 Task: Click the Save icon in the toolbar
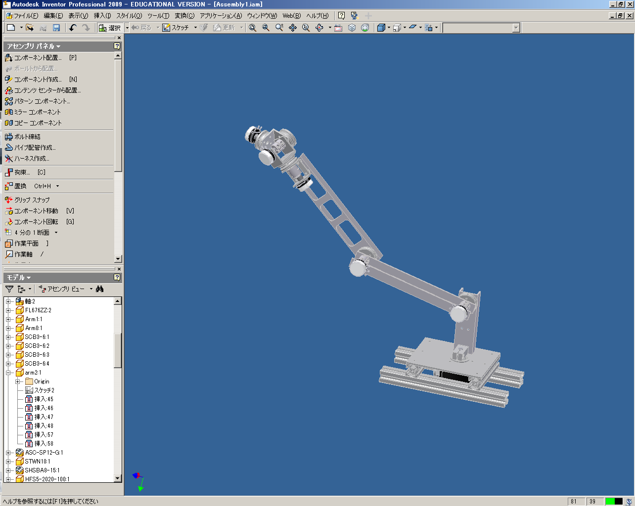[56, 28]
